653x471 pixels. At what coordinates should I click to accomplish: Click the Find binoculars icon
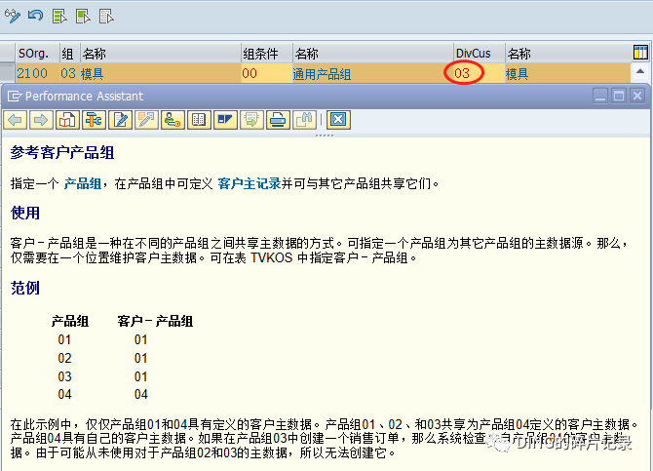[x=304, y=120]
